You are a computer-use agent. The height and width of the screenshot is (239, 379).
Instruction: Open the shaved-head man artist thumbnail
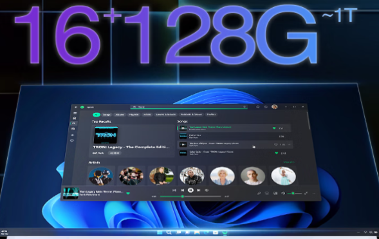tap(253, 176)
